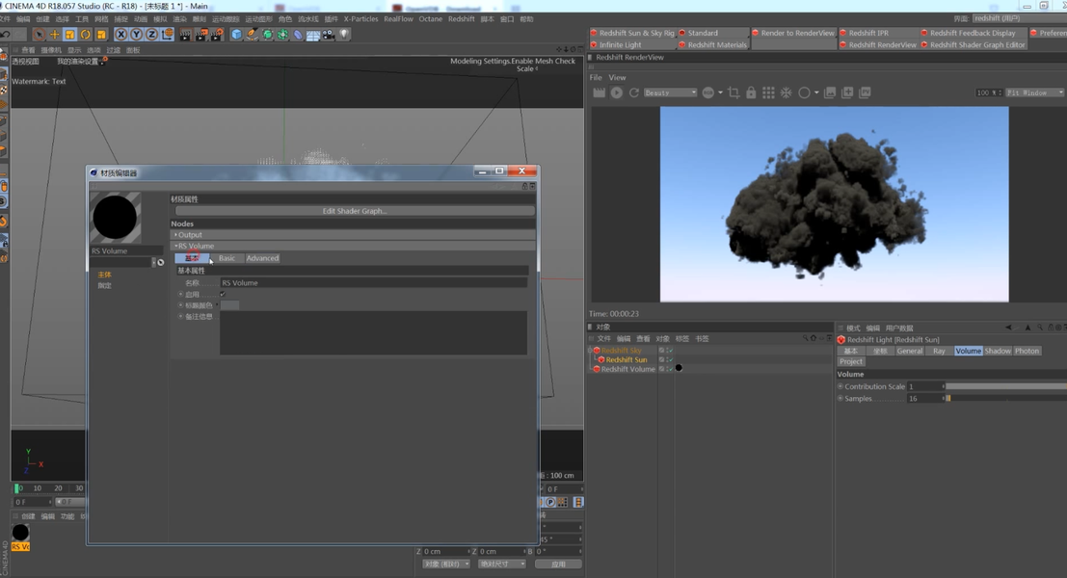This screenshot has width=1067, height=578.
Task: Click the snowflake freeze icon in RenderView
Action: (x=786, y=92)
